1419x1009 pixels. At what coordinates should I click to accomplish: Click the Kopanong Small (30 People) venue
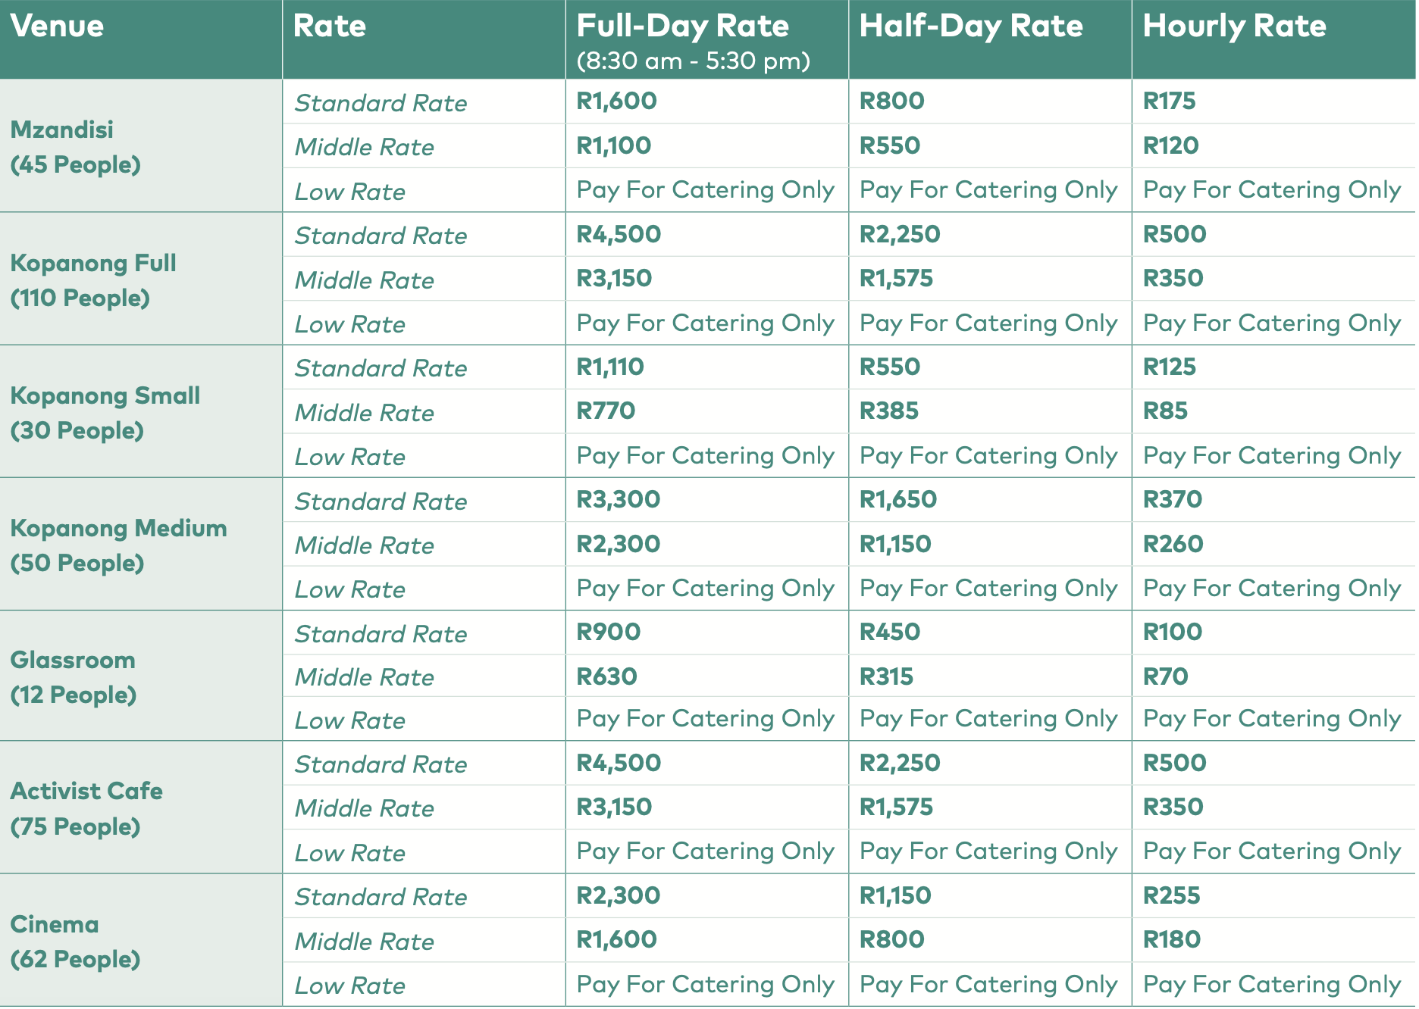[x=105, y=413]
